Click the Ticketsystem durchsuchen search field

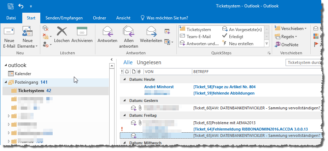pyautogui.click(x=303, y=62)
